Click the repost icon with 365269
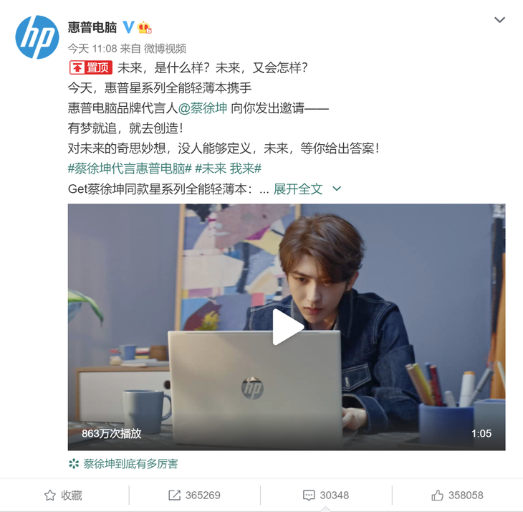This screenshot has width=523, height=512. (174, 496)
